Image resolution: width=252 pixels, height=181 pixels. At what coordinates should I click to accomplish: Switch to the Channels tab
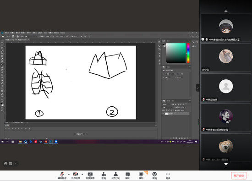[x=169, y=101]
